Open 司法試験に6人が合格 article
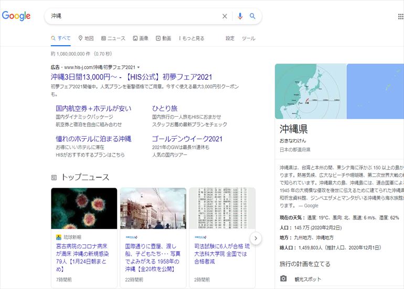This screenshot has width=404, height=289. click(222, 254)
